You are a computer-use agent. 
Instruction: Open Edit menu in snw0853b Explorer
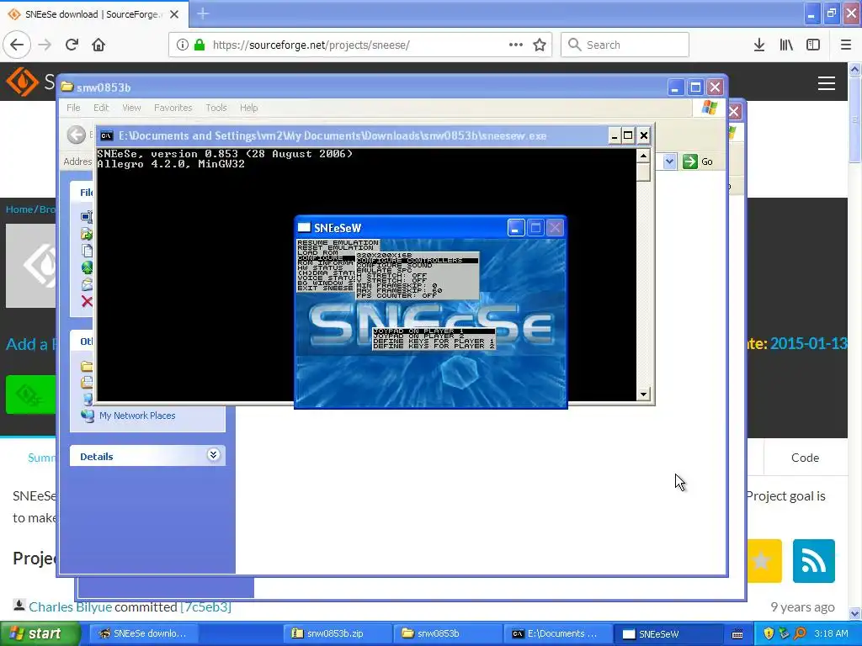point(101,108)
